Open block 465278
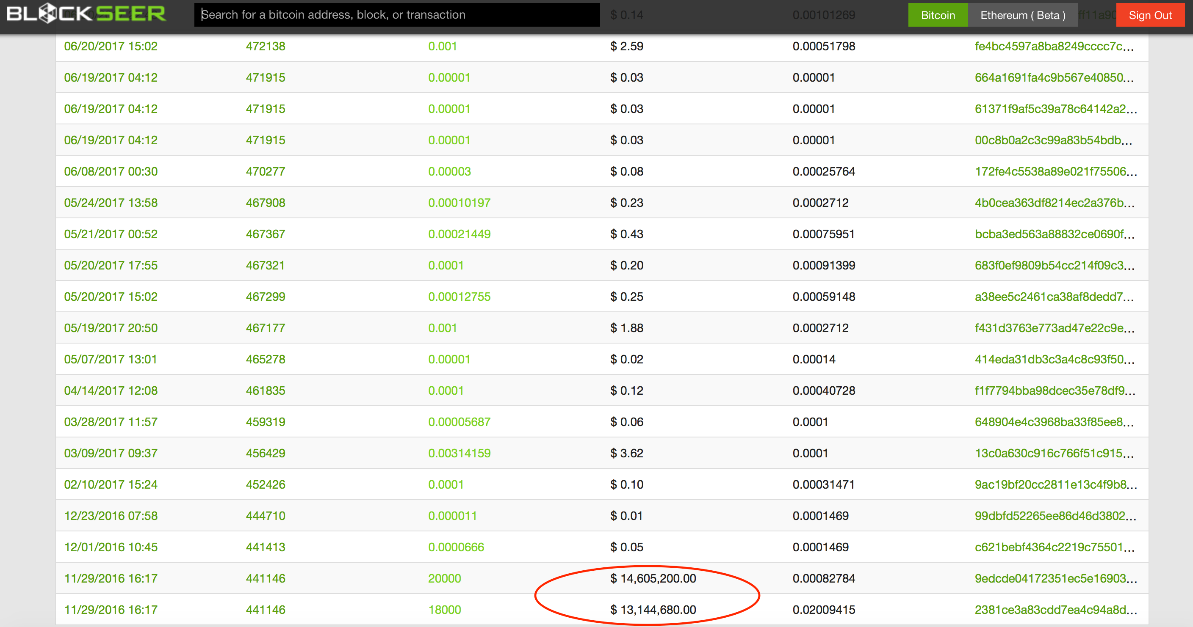Viewport: 1193px width, 627px height. point(266,360)
